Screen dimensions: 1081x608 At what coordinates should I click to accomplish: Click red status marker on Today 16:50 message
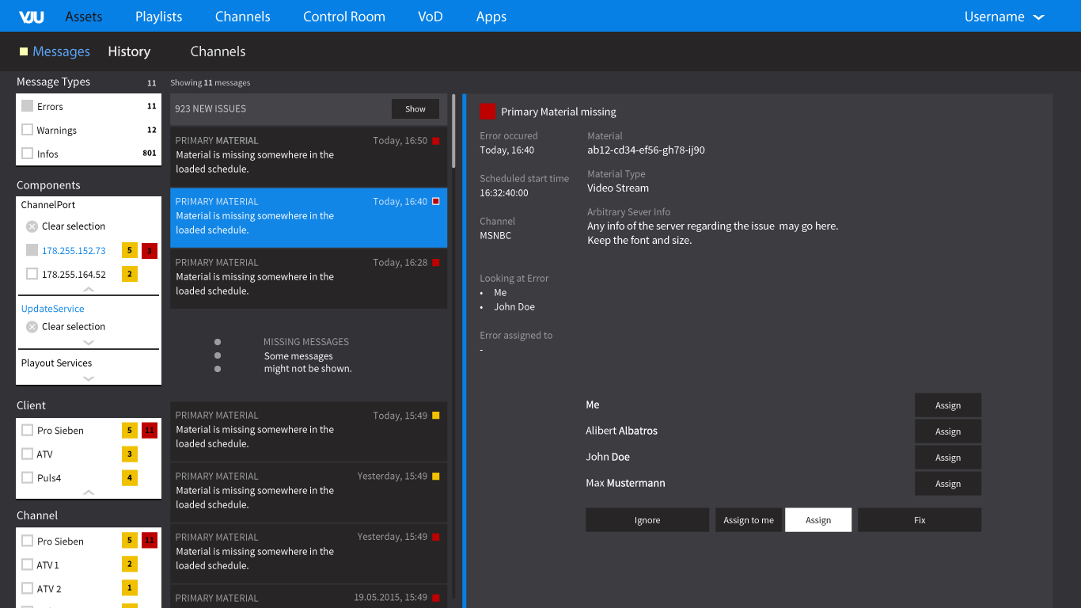coord(435,141)
